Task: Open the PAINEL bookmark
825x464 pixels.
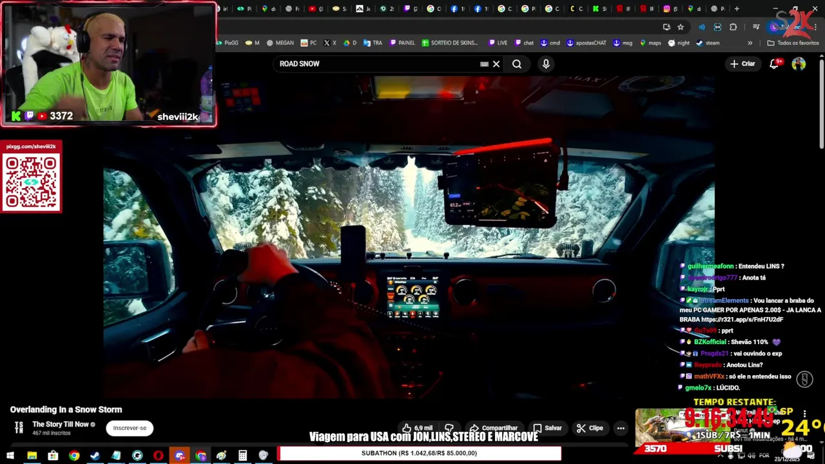Action: 402,43
